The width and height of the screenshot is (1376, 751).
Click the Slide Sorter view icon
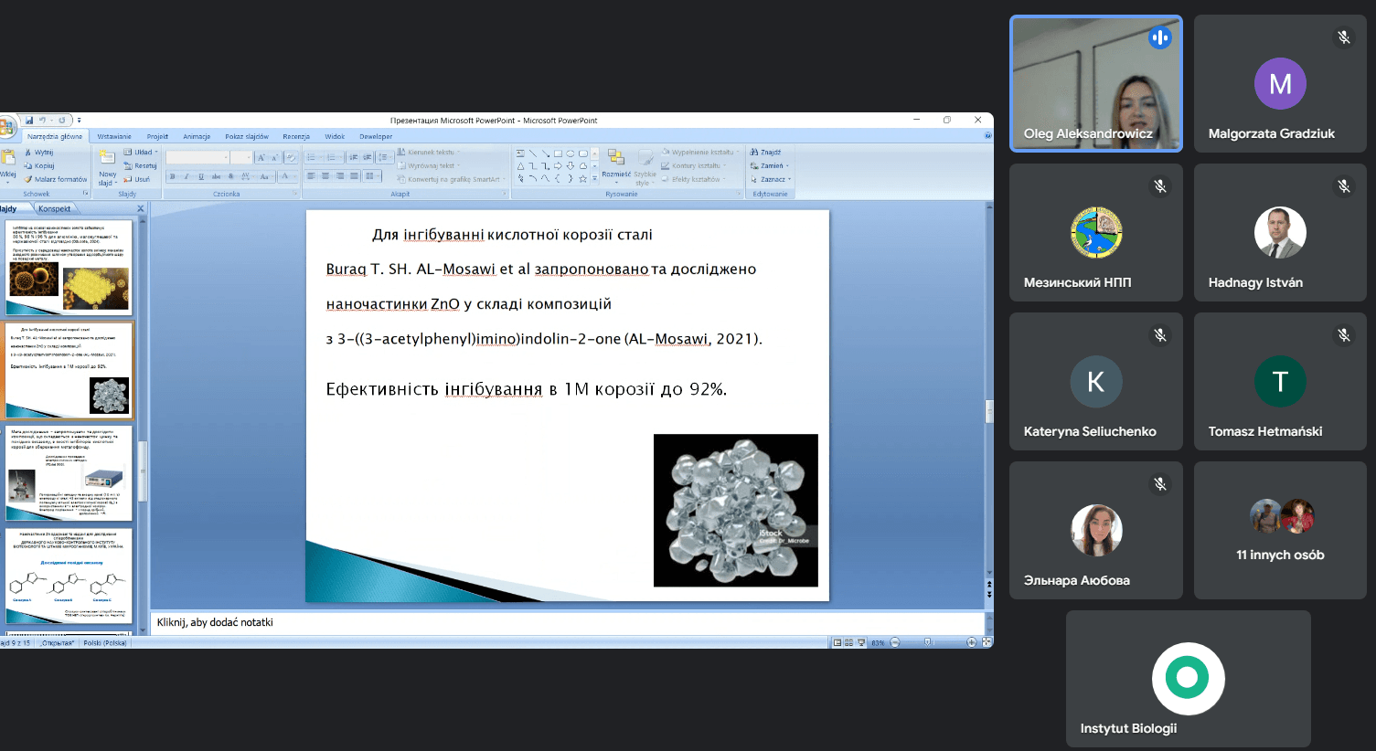848,642
